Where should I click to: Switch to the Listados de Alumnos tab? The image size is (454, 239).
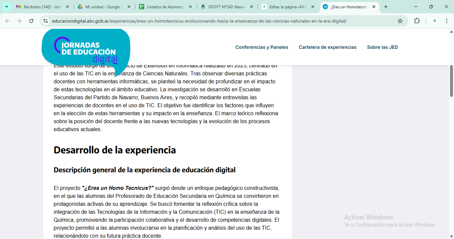coord(165,7)
